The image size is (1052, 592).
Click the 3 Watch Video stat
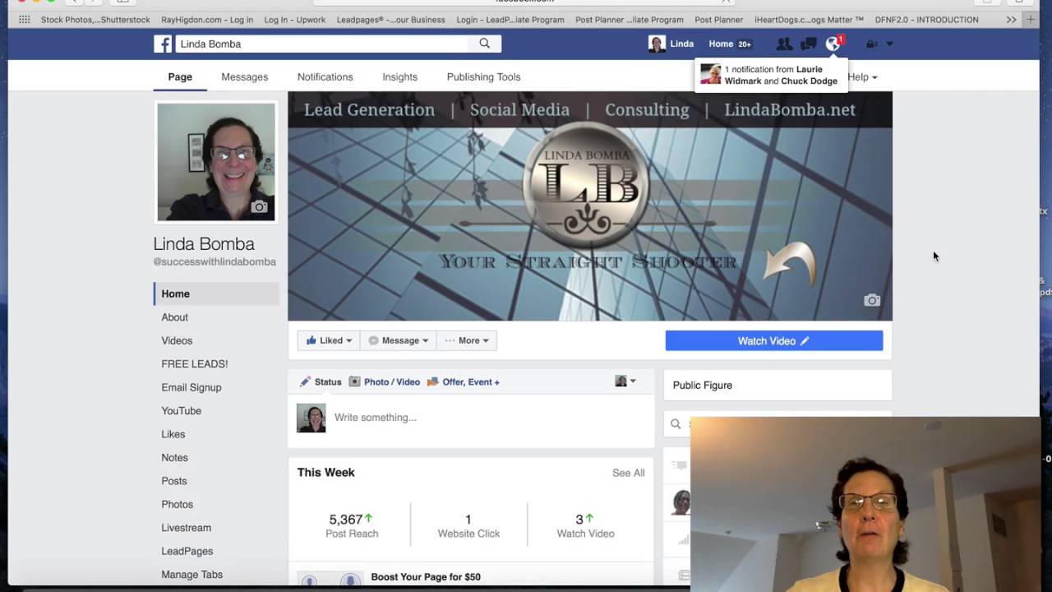point(585,525)
